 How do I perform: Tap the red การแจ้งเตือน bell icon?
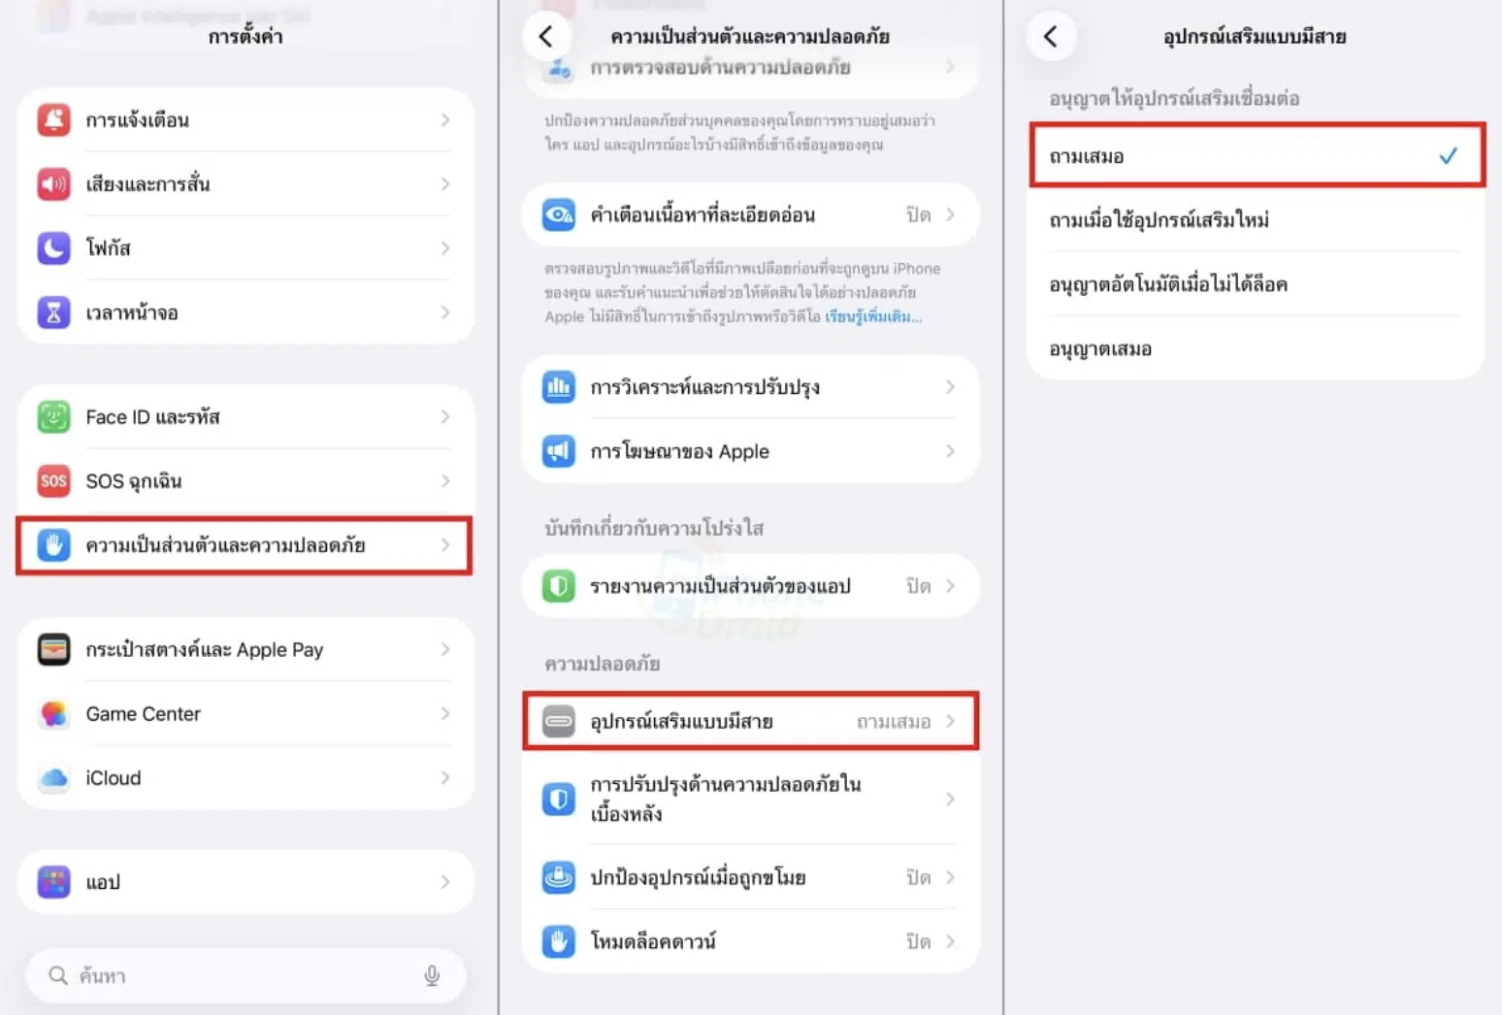click(x=54, y=120)
